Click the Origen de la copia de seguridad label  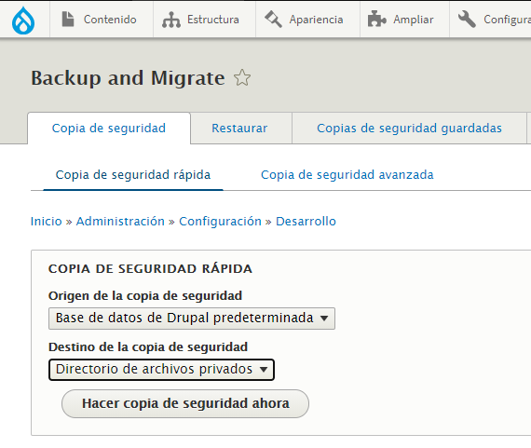[145, 296]
